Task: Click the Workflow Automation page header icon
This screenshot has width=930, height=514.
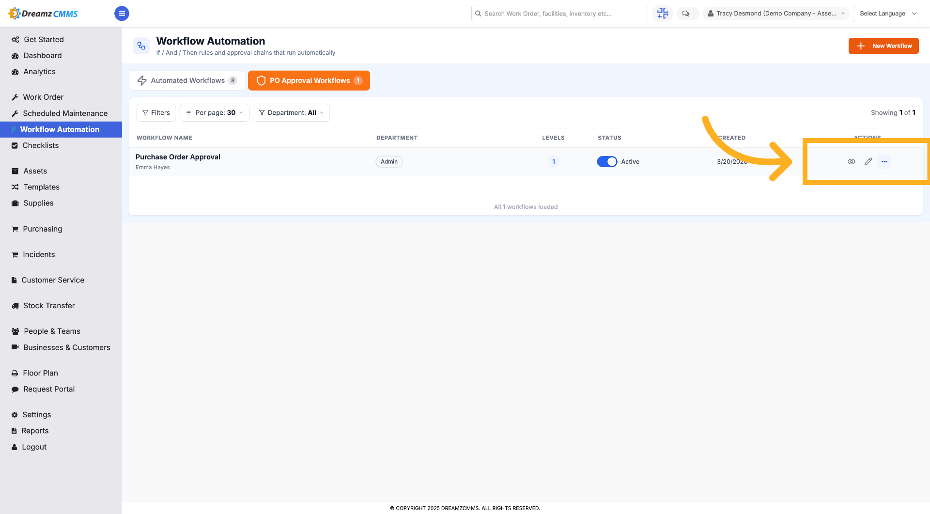Action: 141,46
